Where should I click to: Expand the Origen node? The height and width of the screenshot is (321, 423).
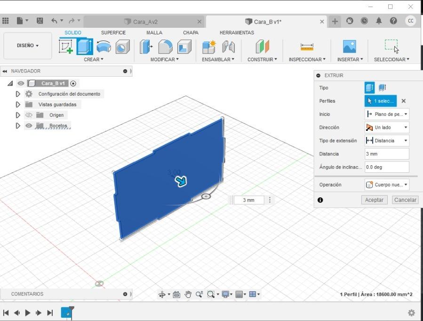(18, 115)
